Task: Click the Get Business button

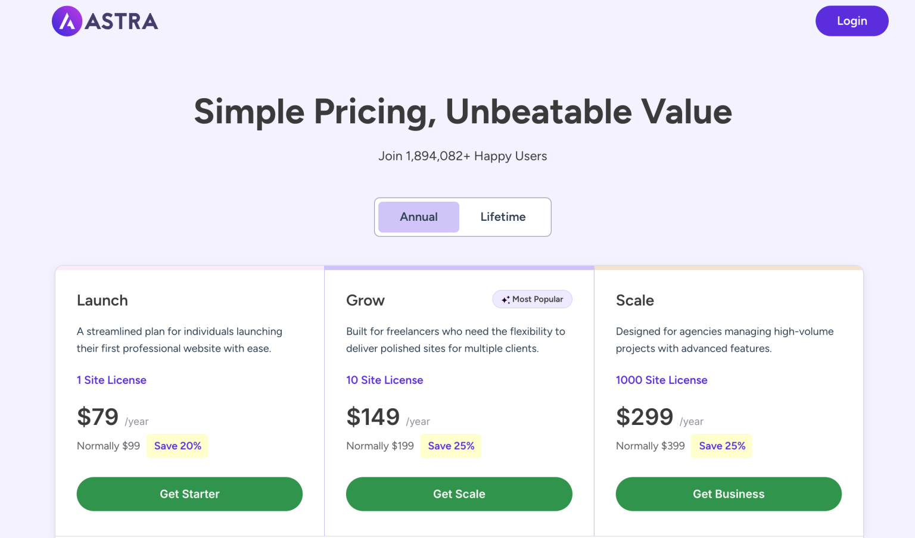Action: [728, 494]
